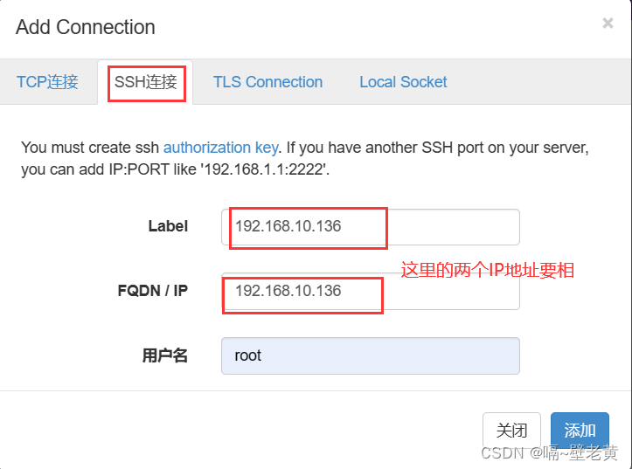
Task: Switch to the TCP连接 tab
Action: 47,82
